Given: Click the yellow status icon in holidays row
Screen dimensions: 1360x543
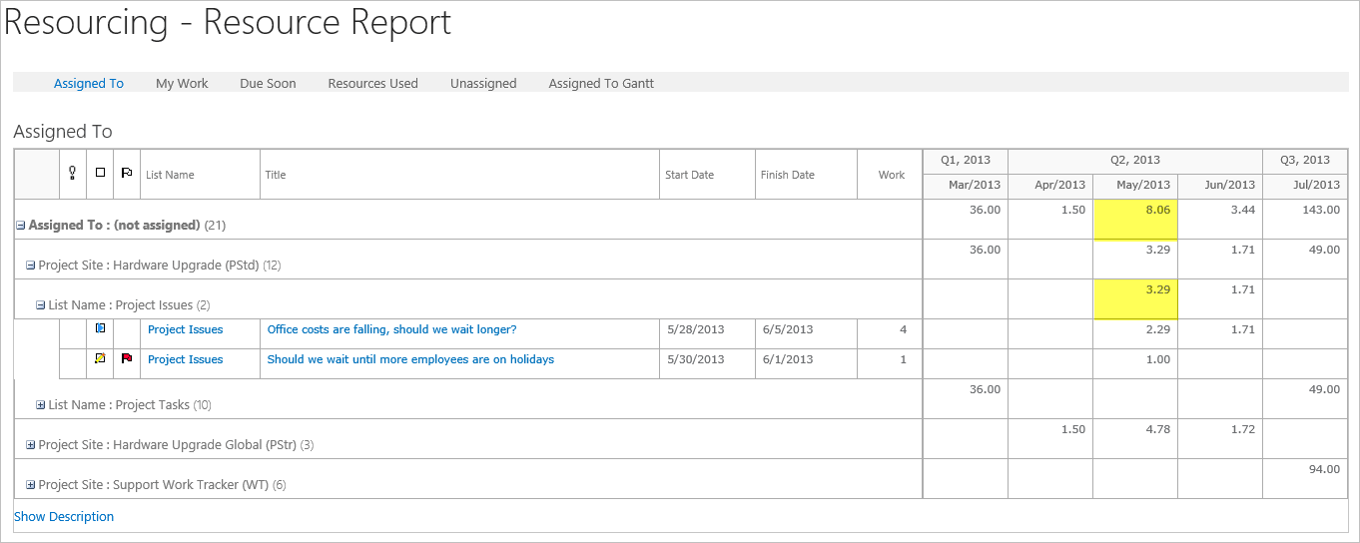Looking at the screenshot, I should 100,358.
